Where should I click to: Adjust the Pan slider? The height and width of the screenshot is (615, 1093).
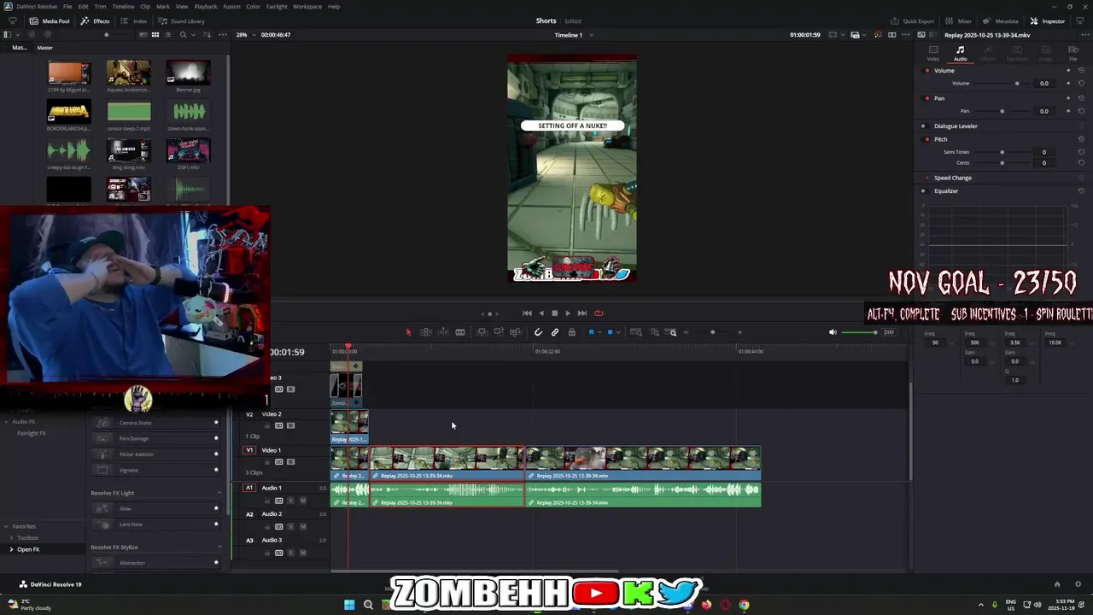tap(1001, 111)
